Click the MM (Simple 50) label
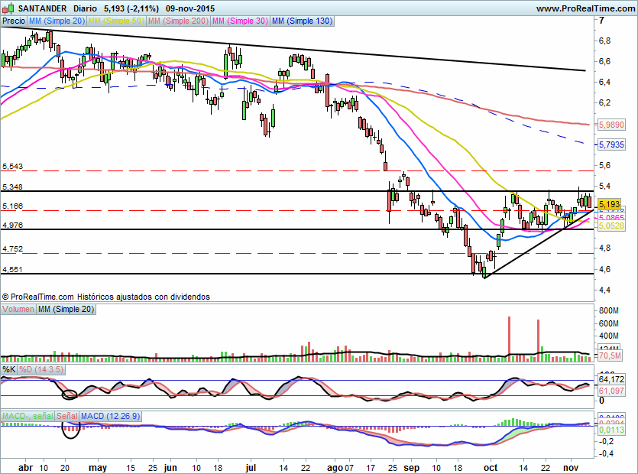 tap(116, 21)
